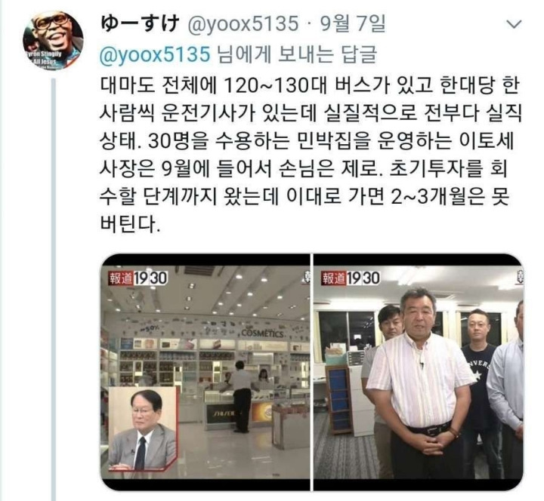544x501 pixels.
Task: Click the 님에게 보내는 답글 reply label
Action: coord(297,55)
